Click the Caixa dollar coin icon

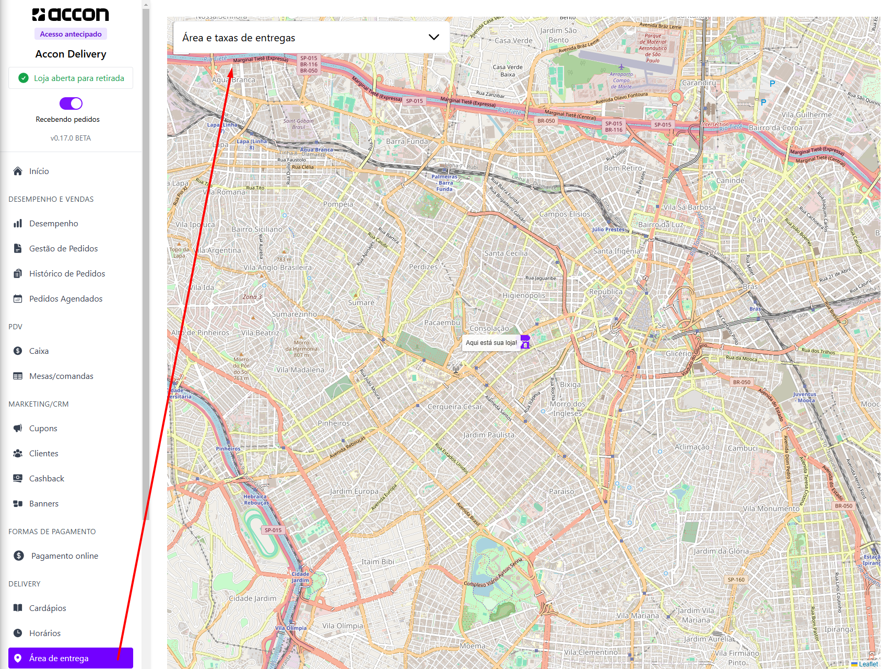(18, 351)
